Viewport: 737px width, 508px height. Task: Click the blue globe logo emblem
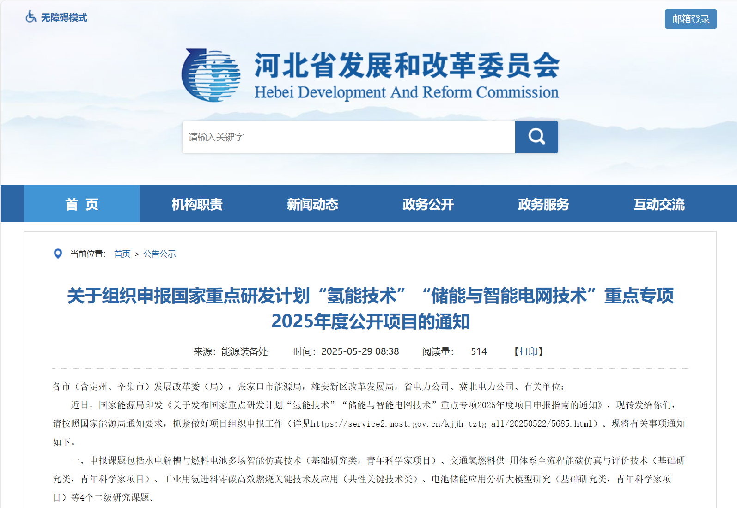click(211, 75)
